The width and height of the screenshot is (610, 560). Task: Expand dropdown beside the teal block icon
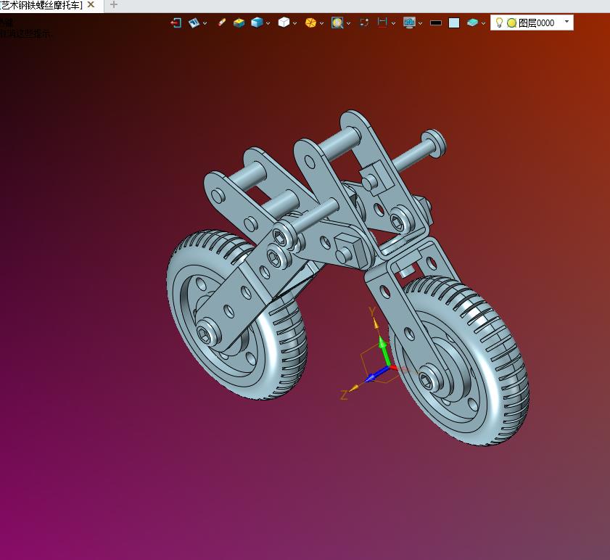coord(483,23)
